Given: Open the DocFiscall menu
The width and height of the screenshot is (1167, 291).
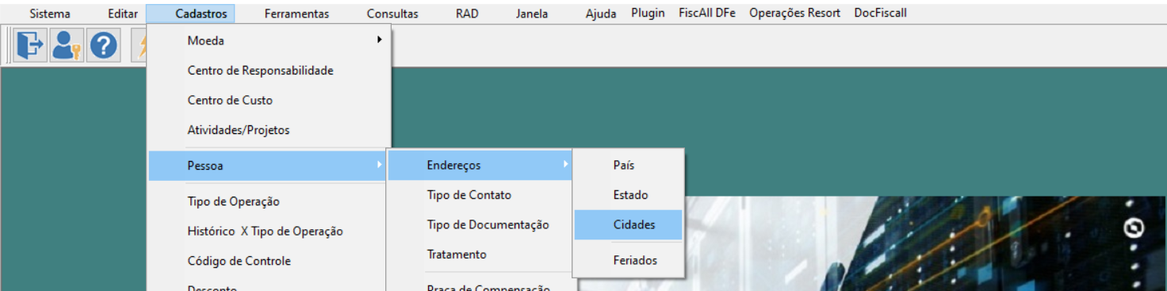Looking at the screenshot, I should coord(880,13).
